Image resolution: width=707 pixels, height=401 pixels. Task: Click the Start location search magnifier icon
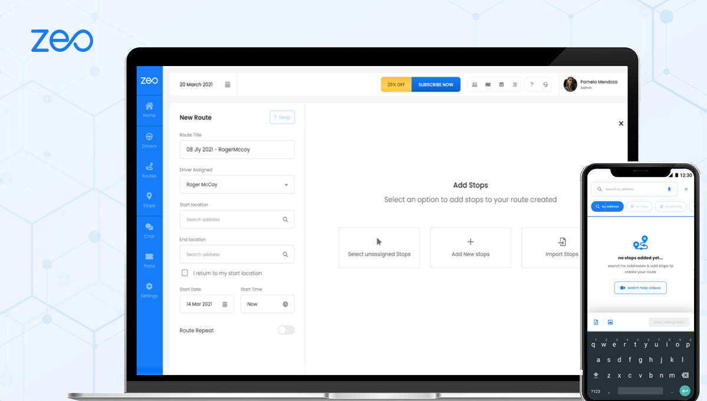(285, 219)
